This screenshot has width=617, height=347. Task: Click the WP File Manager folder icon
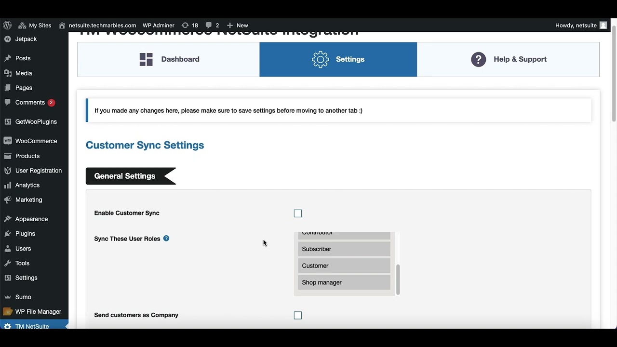click(x=7, y=312)
